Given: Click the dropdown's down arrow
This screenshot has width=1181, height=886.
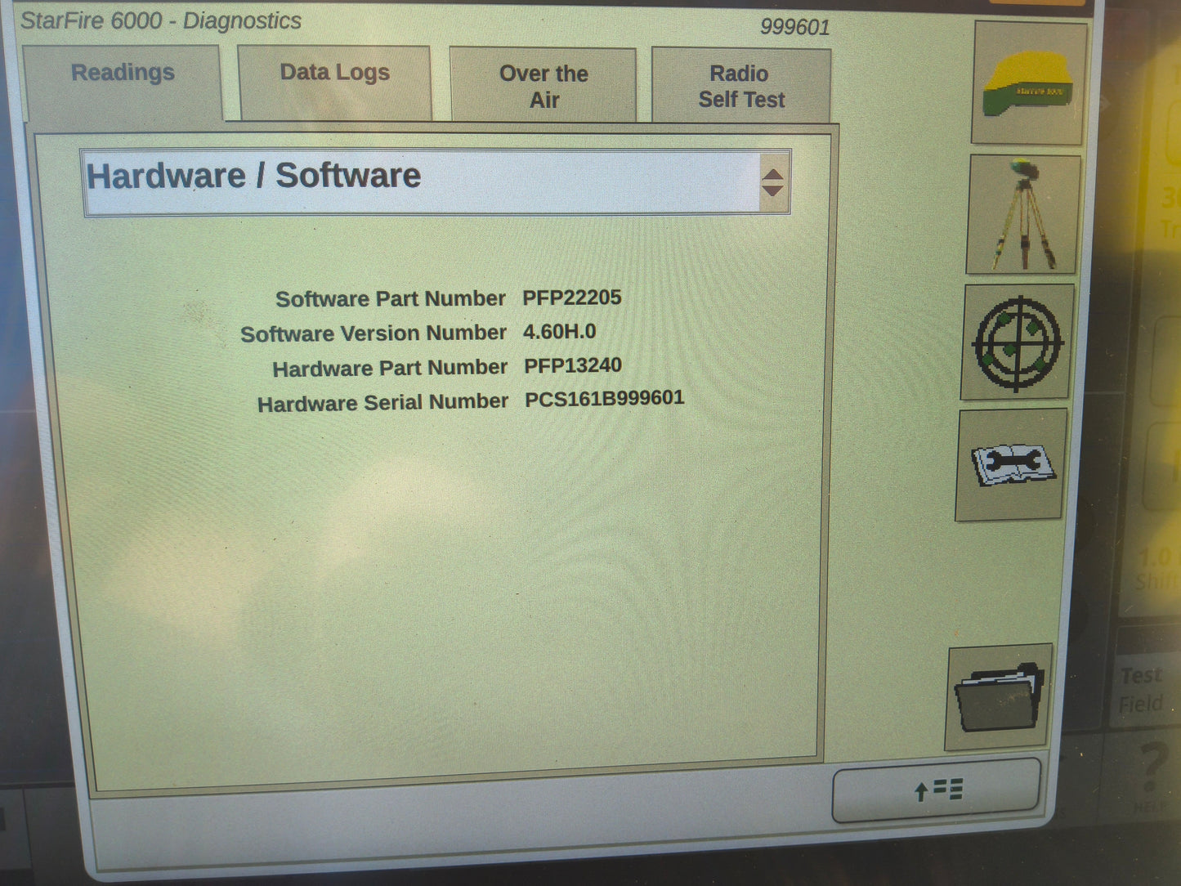Looking at the screenshot, I should click(773, 189).
